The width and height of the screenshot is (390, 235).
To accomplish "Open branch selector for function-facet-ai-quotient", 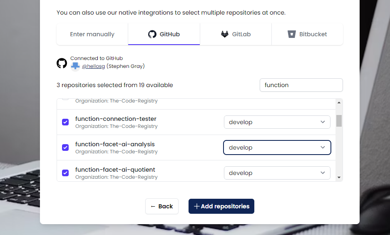I will click(277, 173).
